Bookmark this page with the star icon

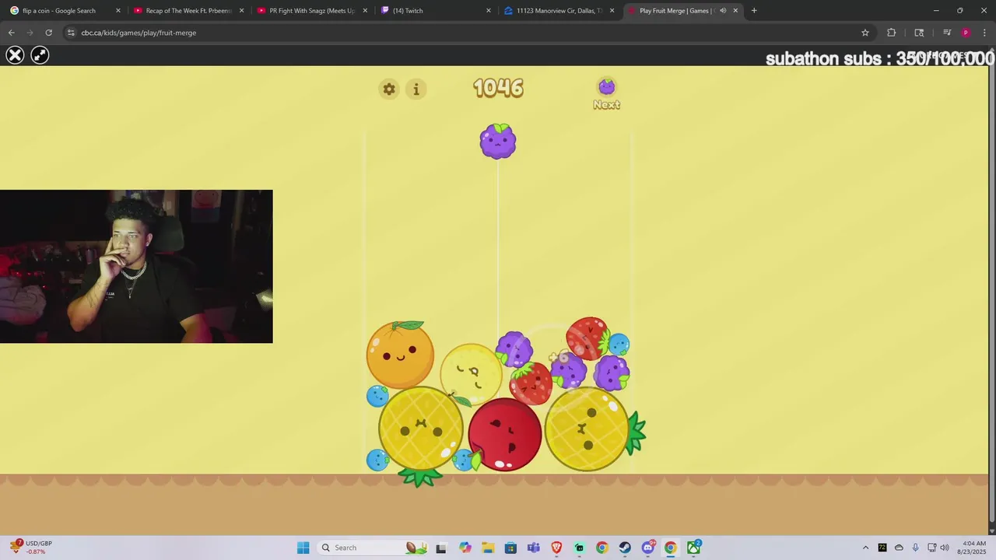(864, 33)
